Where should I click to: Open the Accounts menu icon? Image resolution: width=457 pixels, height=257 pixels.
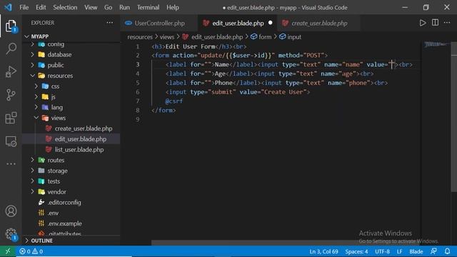pyautogui.click(x=11, y=211)
